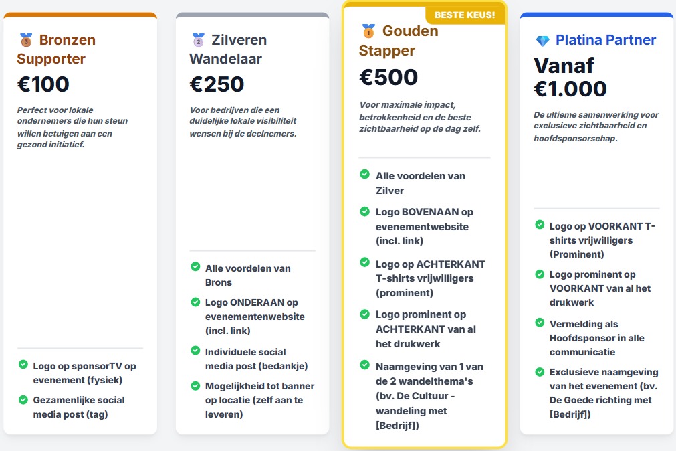Select the Bronzen Supporter heading
The height and width of the screenshot is (451, 676).
tap(57, 50)
